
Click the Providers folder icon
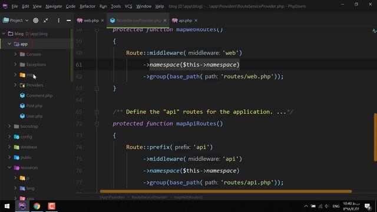tap(22, 85)
